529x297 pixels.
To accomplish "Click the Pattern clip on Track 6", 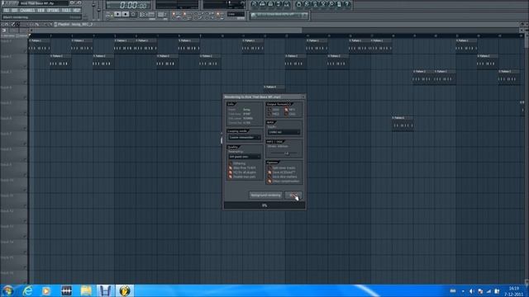I will (x=403, y=123).
